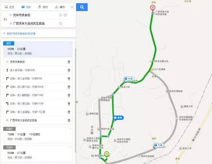
Task: Swap start and destination with arrows icon
Action: click(5, 19)
